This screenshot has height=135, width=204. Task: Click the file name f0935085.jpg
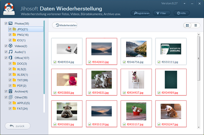66,124
